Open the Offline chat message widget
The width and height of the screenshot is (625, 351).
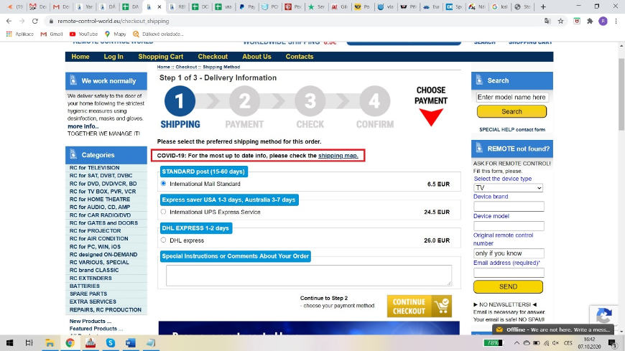coord(553,329)
